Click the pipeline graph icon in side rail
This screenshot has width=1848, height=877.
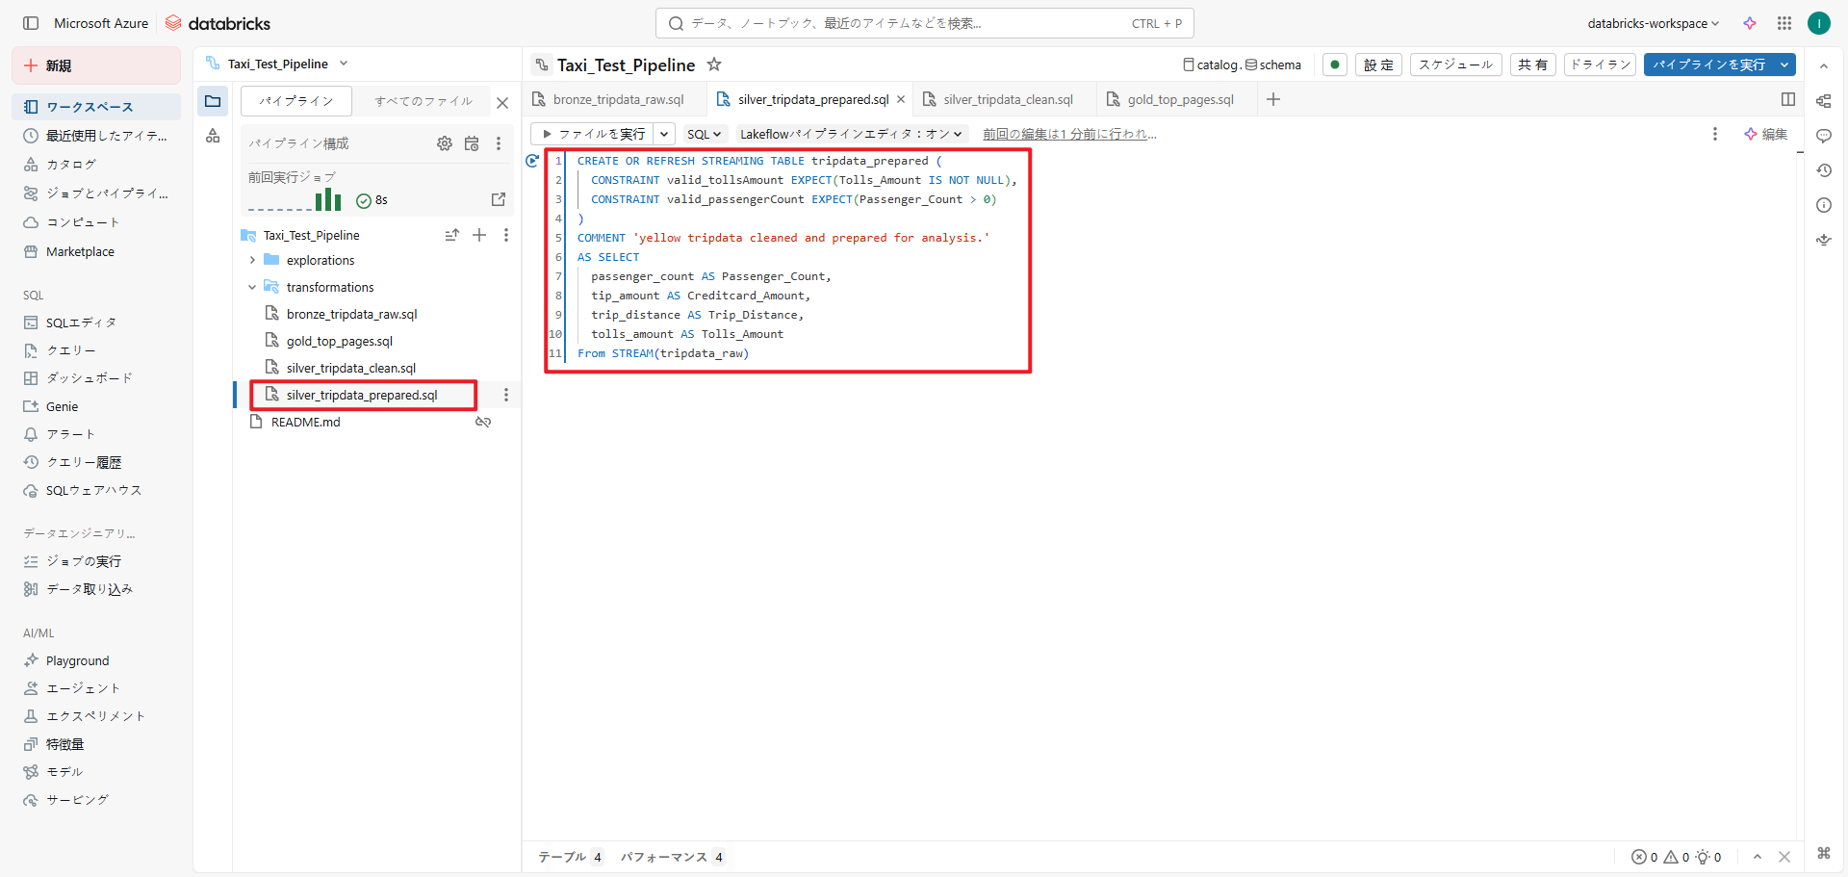(x=213, y=136)
